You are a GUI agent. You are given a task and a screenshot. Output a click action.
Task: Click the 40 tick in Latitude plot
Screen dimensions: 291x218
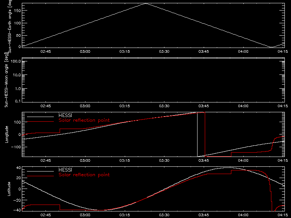point(19,168)
